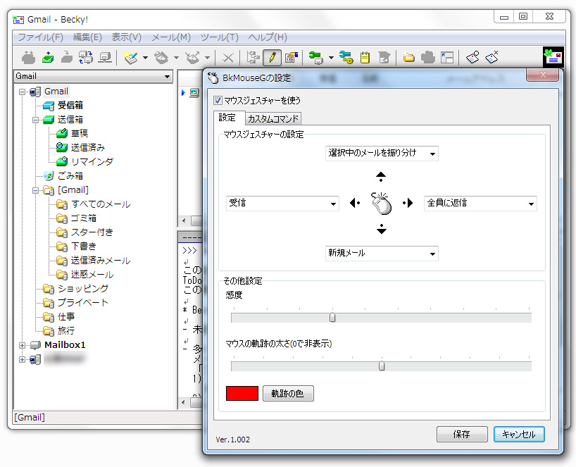Adjust the 感度 sensitivity slider
The width and height of the screenshot is (576, 467).
[x=332, y=318]
